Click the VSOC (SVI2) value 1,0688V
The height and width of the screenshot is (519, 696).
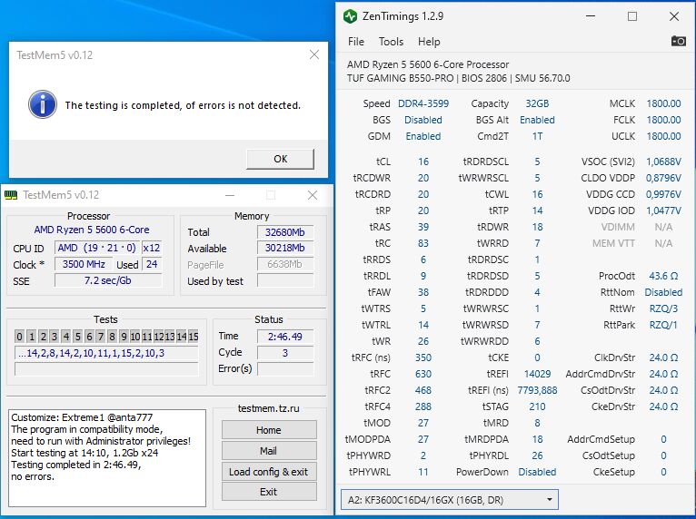pyautogui.click(x=663, y=162)
